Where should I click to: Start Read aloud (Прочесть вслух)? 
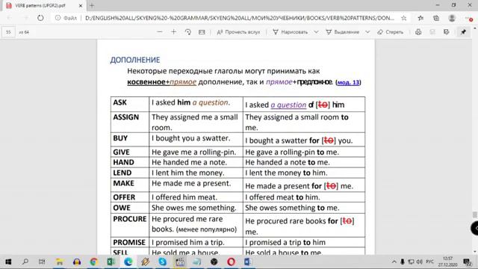(x=238, y=32)
